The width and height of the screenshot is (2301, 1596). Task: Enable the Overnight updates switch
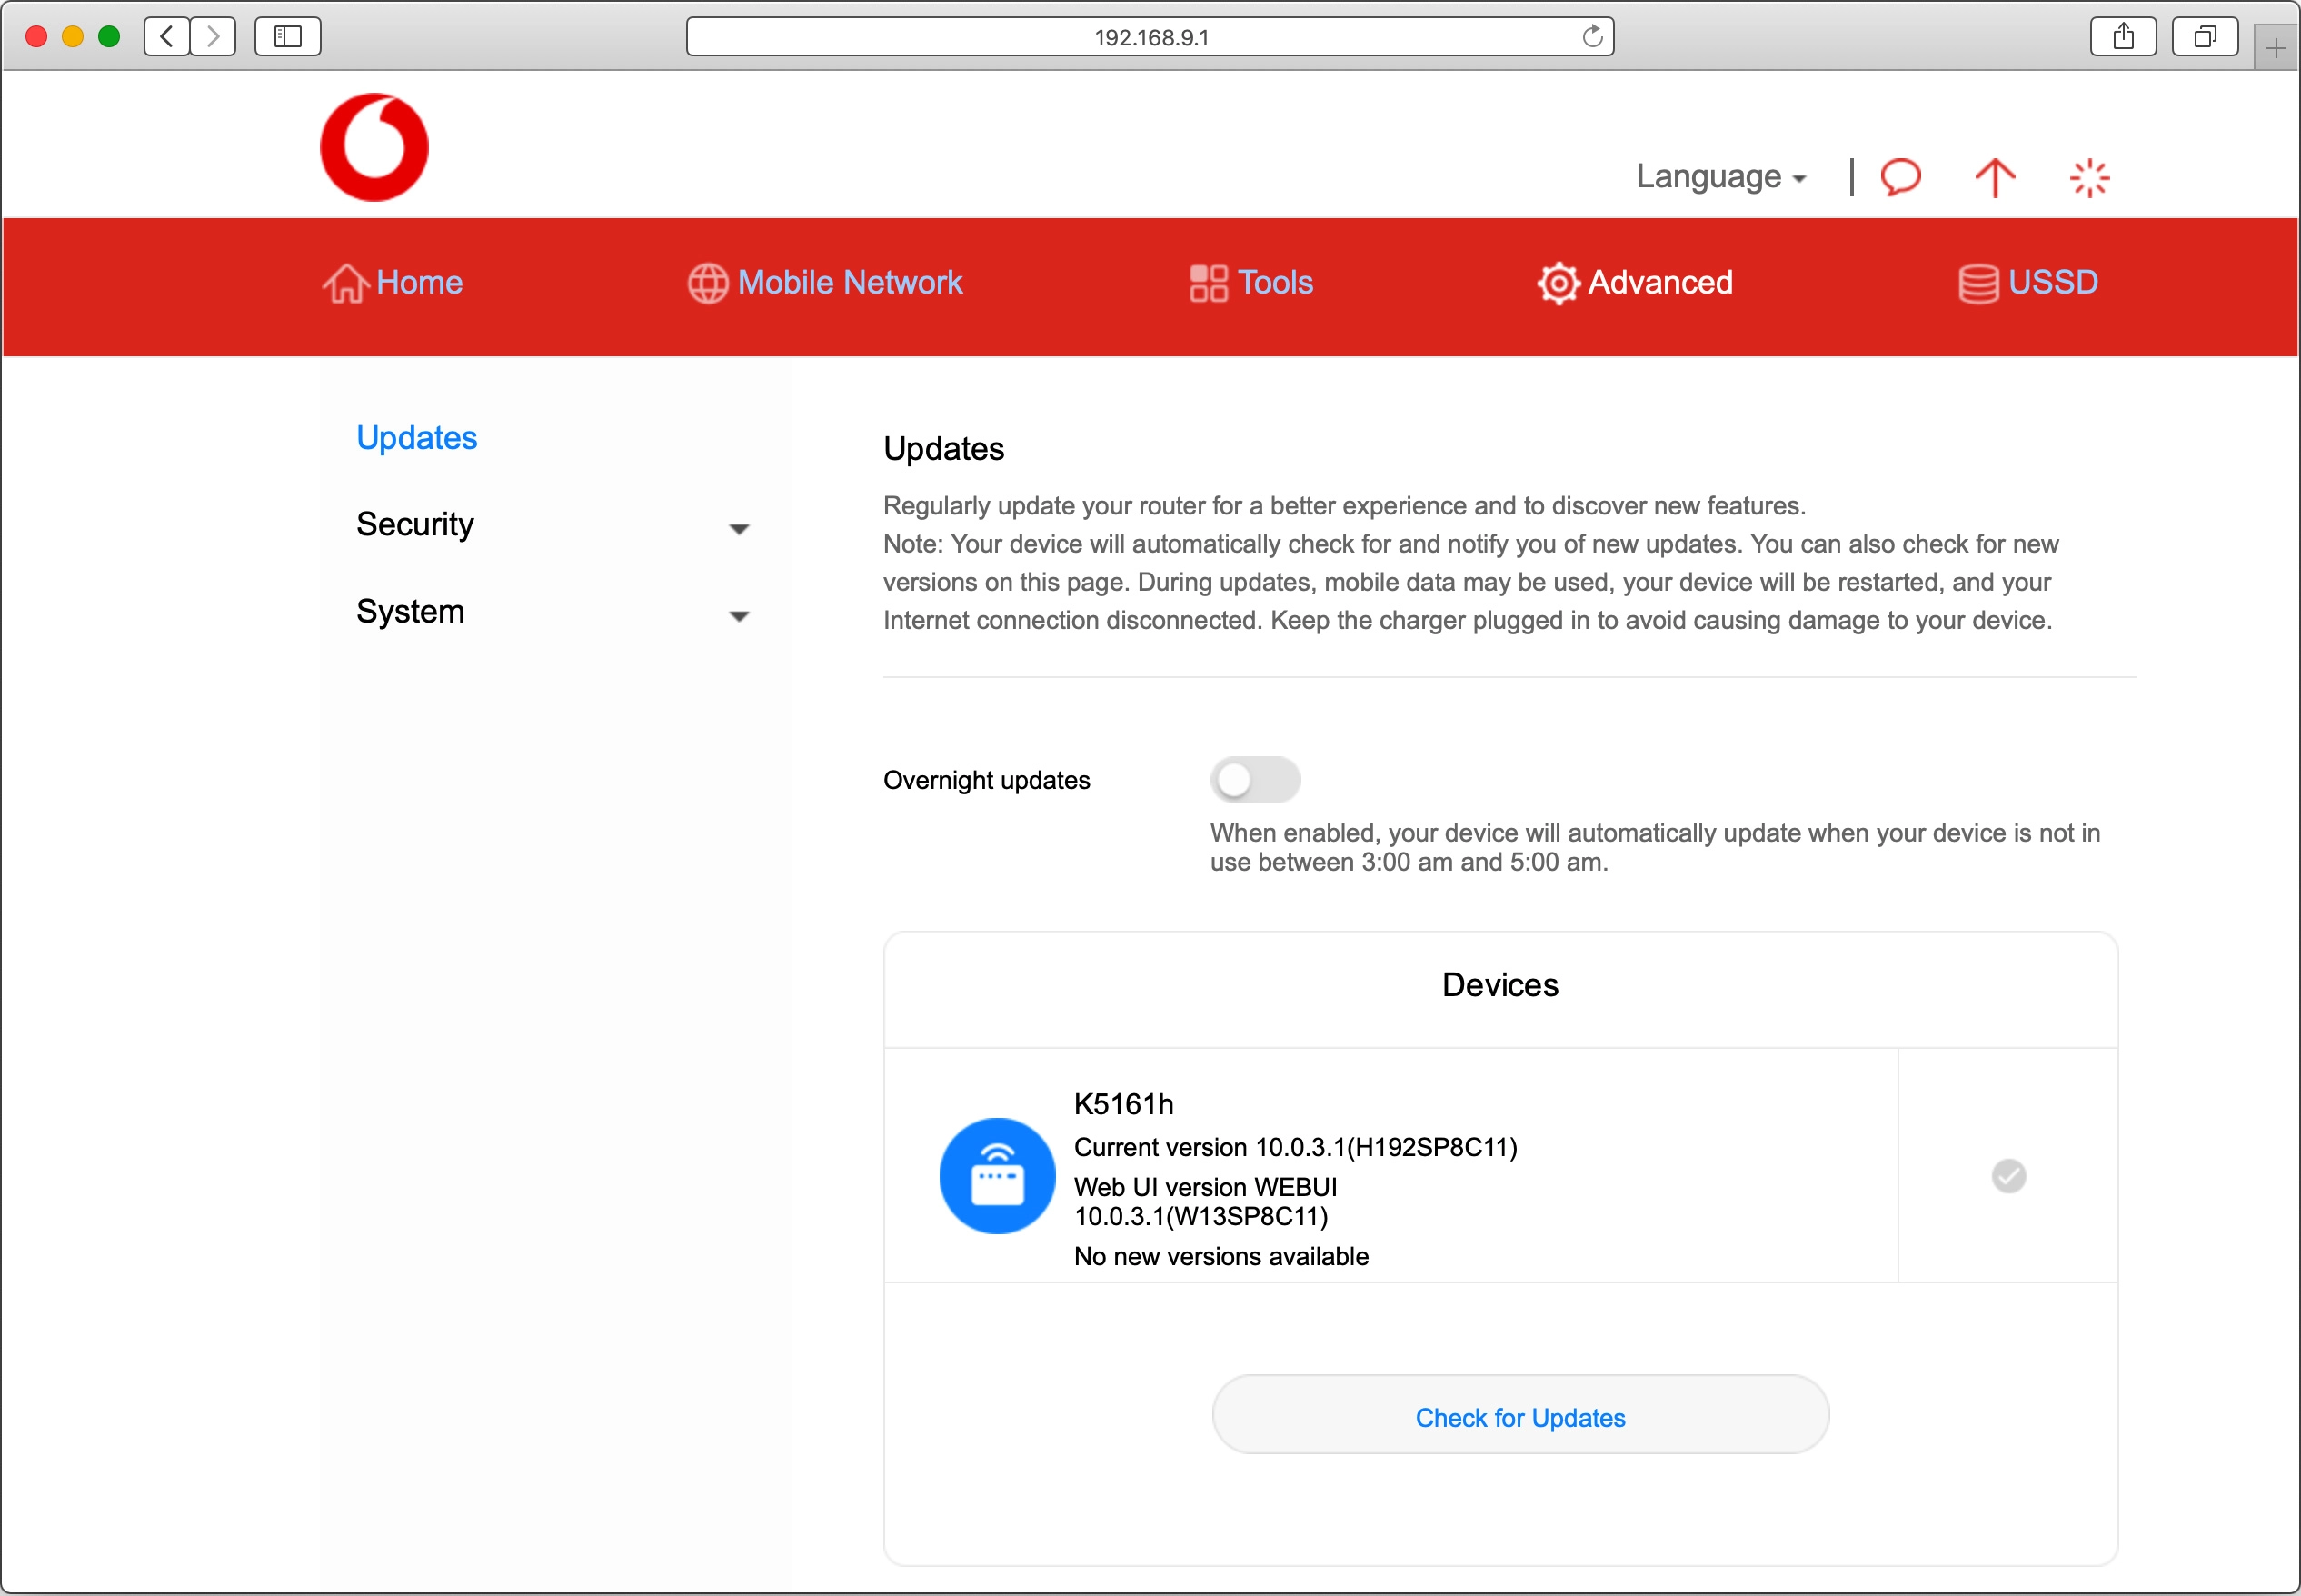pyautogui.click(x=1254, y=780)
